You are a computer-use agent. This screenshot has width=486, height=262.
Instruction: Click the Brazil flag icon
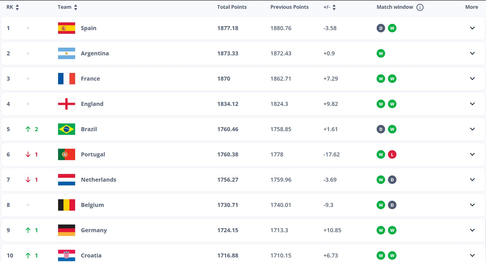click(67, 129)
